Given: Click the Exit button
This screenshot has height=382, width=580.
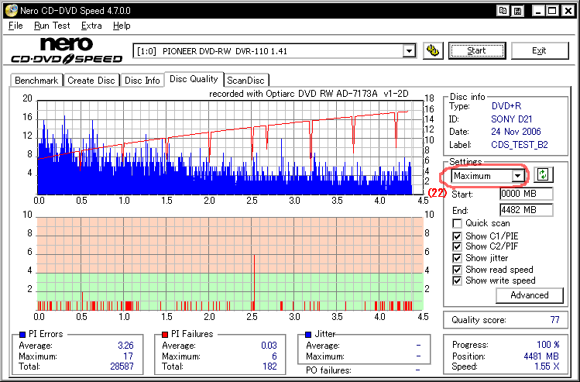Looking at the screenshot, I should coord(539,50).
